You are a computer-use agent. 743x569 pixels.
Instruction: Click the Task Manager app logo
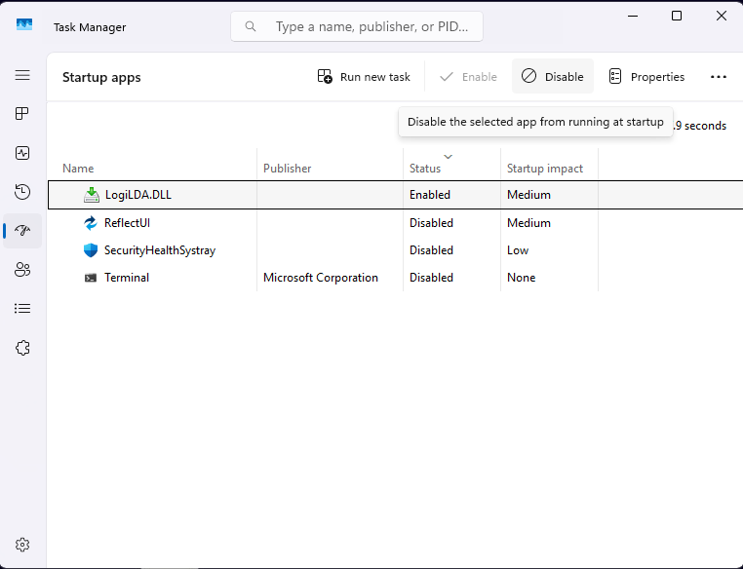24,24
